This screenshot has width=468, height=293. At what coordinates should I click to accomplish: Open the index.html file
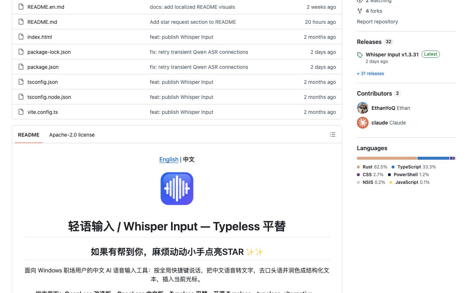[39, 37]
